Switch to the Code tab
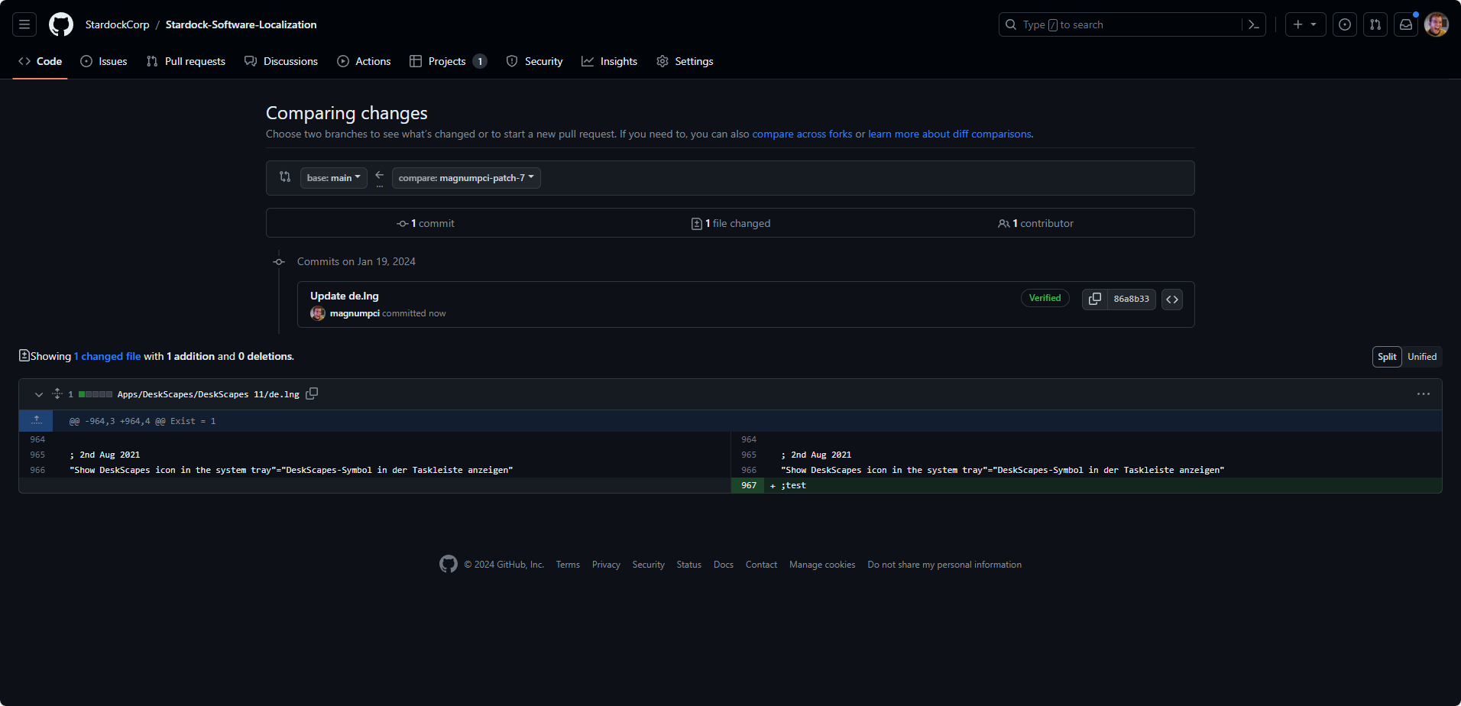 (x=40, y=61)
